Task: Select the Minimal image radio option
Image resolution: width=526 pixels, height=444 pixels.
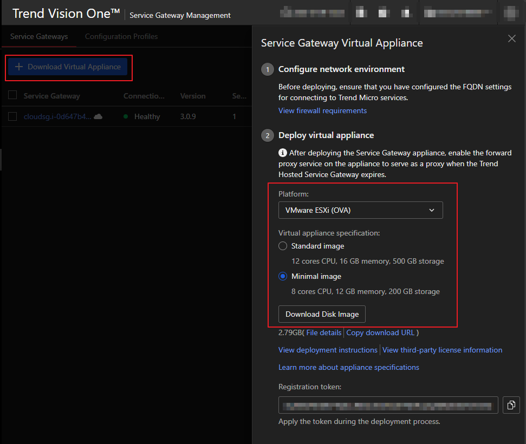Action: [x=283, y=276]
